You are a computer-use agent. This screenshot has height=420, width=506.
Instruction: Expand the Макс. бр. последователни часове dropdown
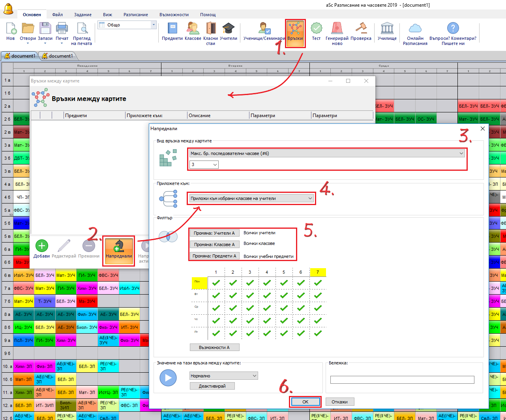327,153
